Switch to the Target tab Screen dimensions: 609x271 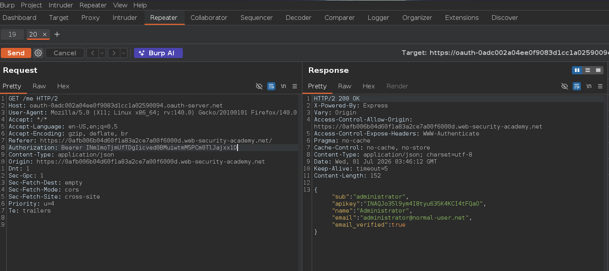(59, 18)
